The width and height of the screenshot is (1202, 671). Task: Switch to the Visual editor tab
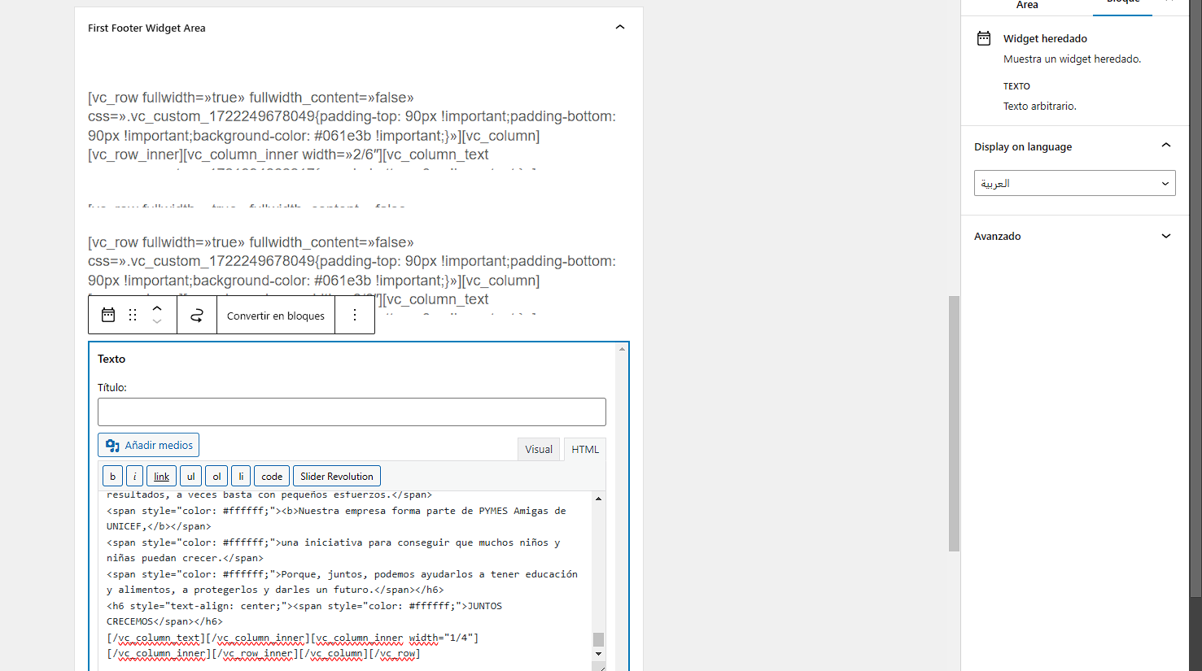pos(539,449)
